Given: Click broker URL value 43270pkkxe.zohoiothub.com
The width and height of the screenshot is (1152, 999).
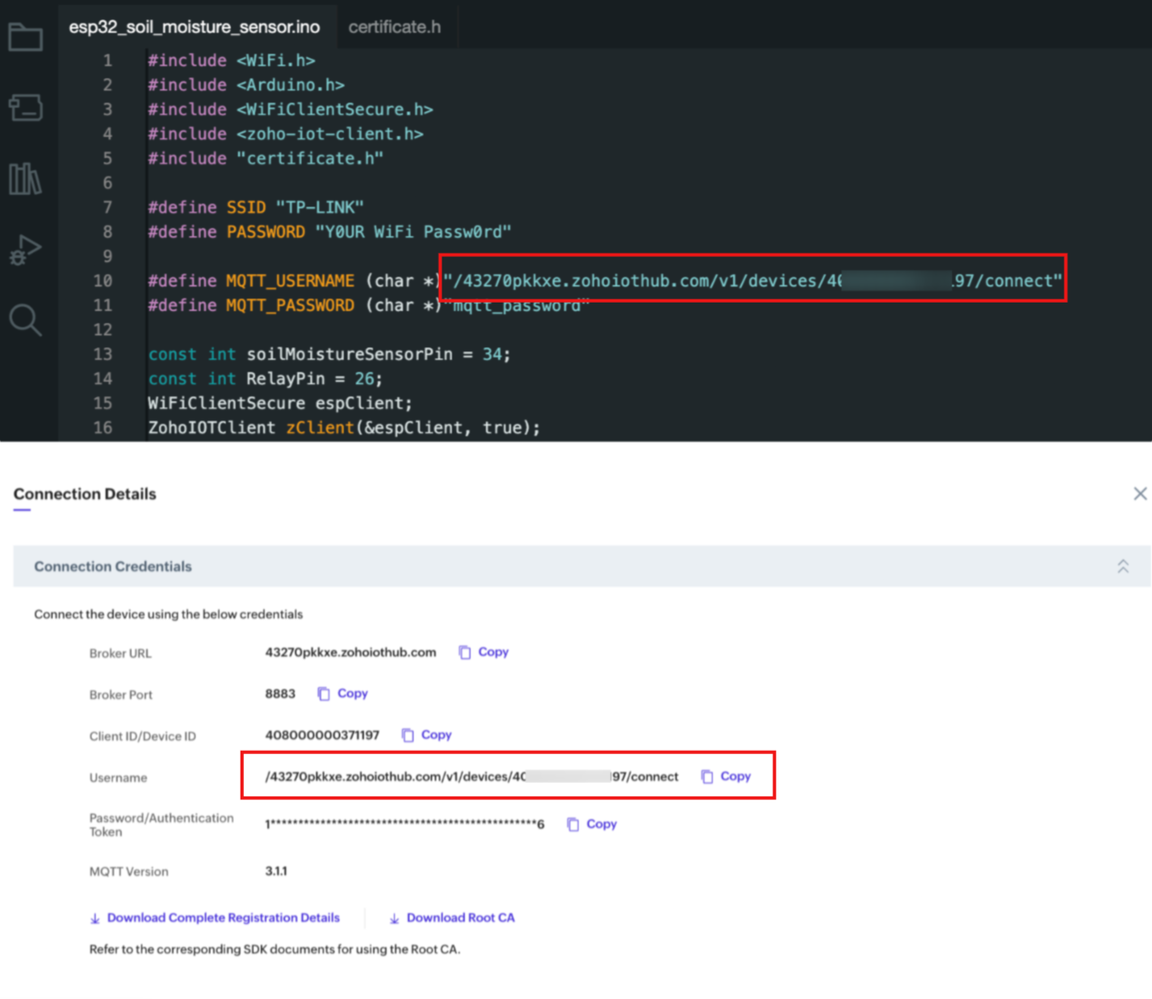Looking at the screenshot, I should pyautogui.click(x=350, y=652).
